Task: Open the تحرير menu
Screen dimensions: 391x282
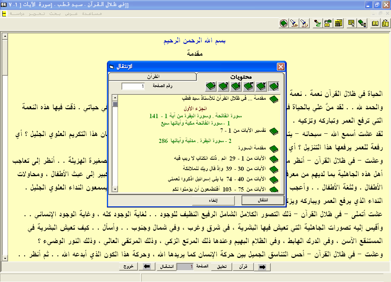Action: (x=37, y=14)
